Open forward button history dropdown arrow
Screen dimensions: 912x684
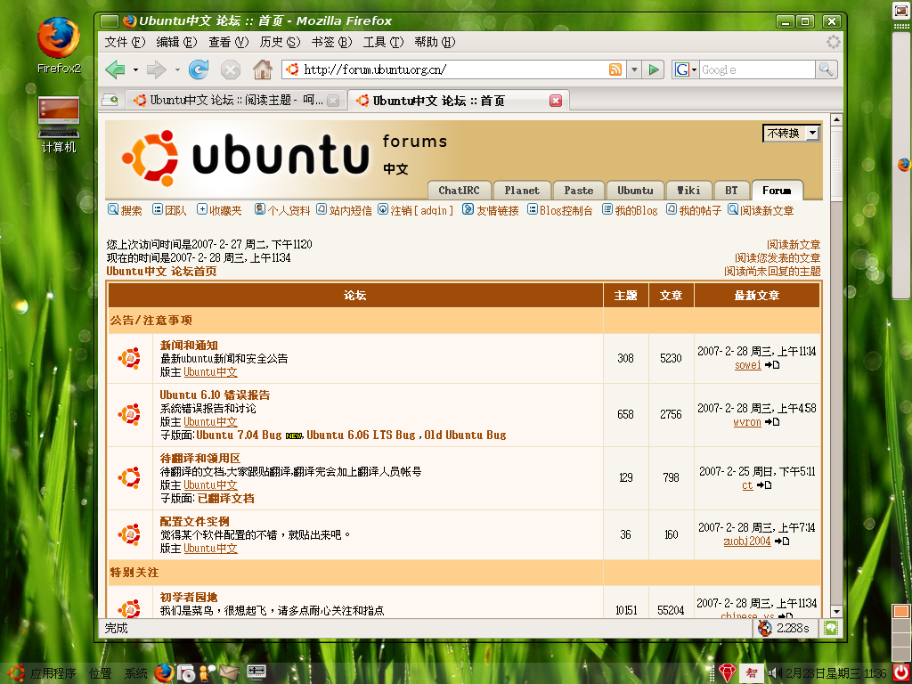(177, 70)
